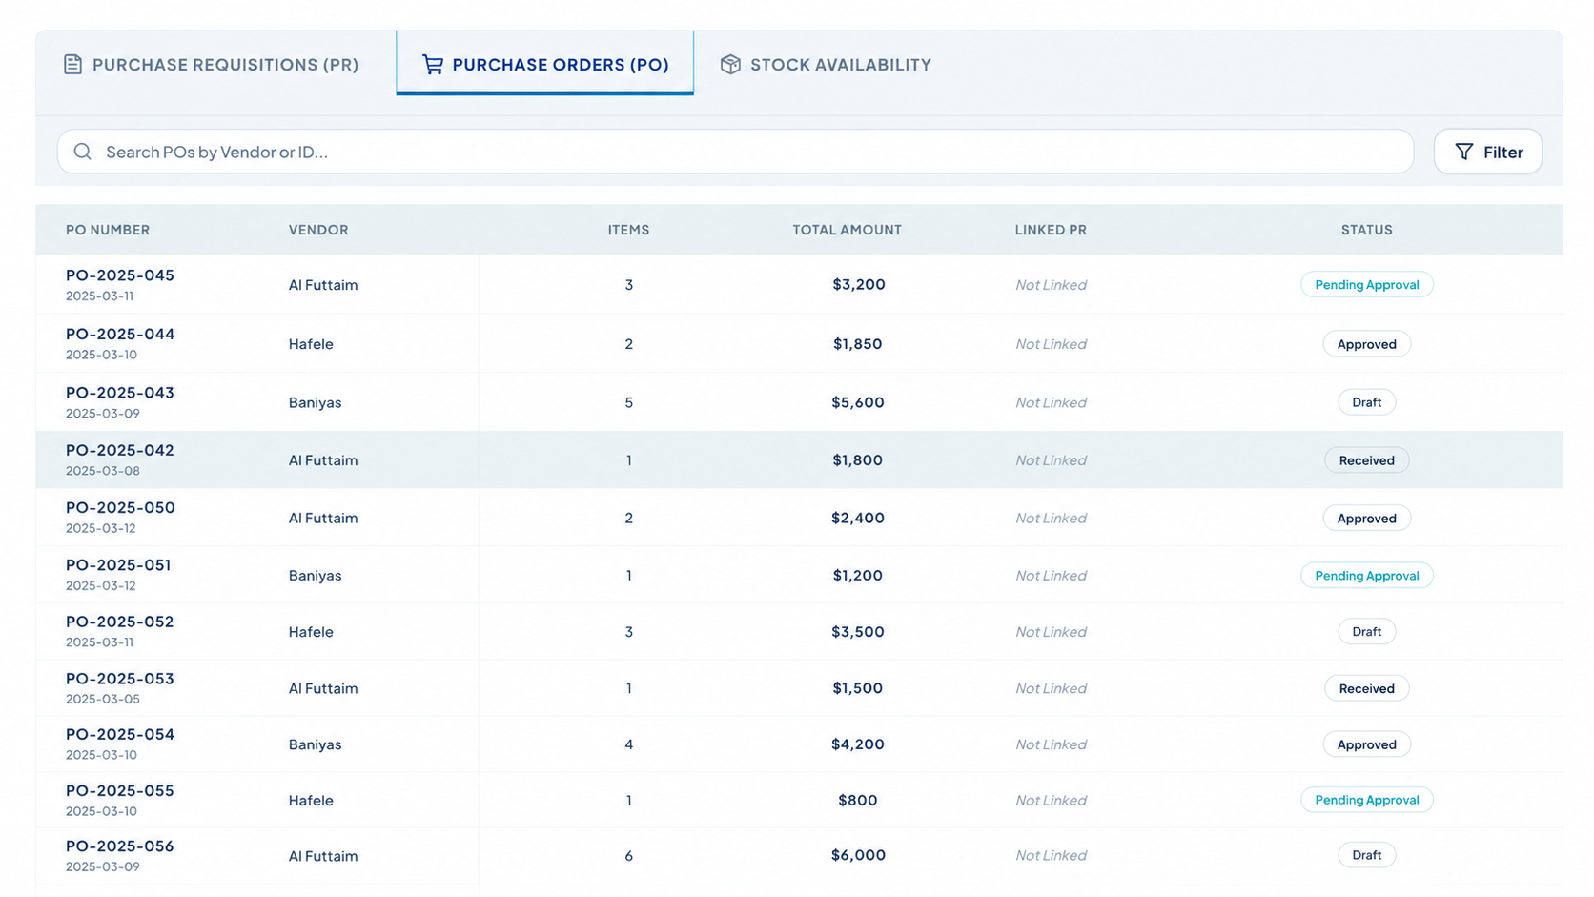The height and width of the screenshot is (897, 1594).
Task: Select the Purchase Orders (PO) tab
Action: coord(545,64)
